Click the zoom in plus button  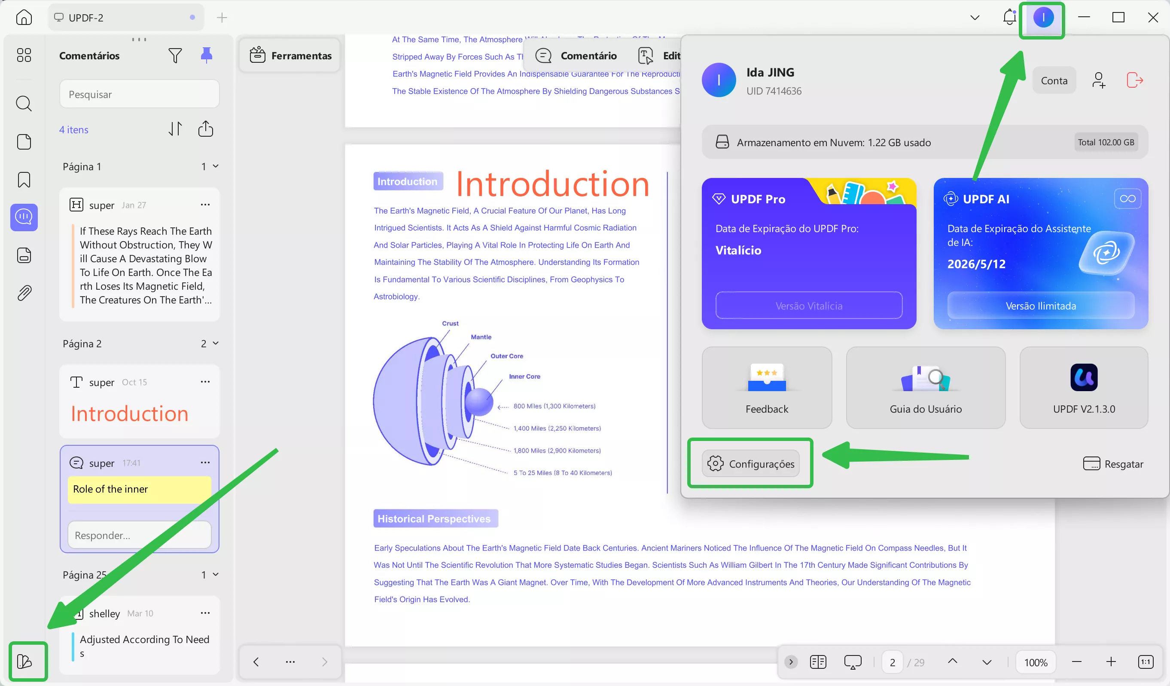pos(1111,662)
